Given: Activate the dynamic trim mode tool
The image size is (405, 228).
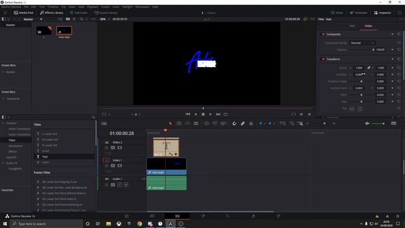Looking at the screenshot, I should pos(187,123).
